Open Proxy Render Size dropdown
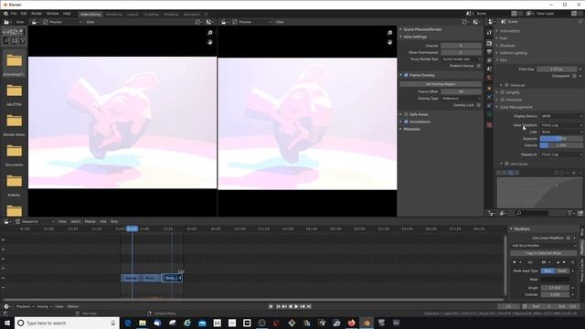 (461, 58)
